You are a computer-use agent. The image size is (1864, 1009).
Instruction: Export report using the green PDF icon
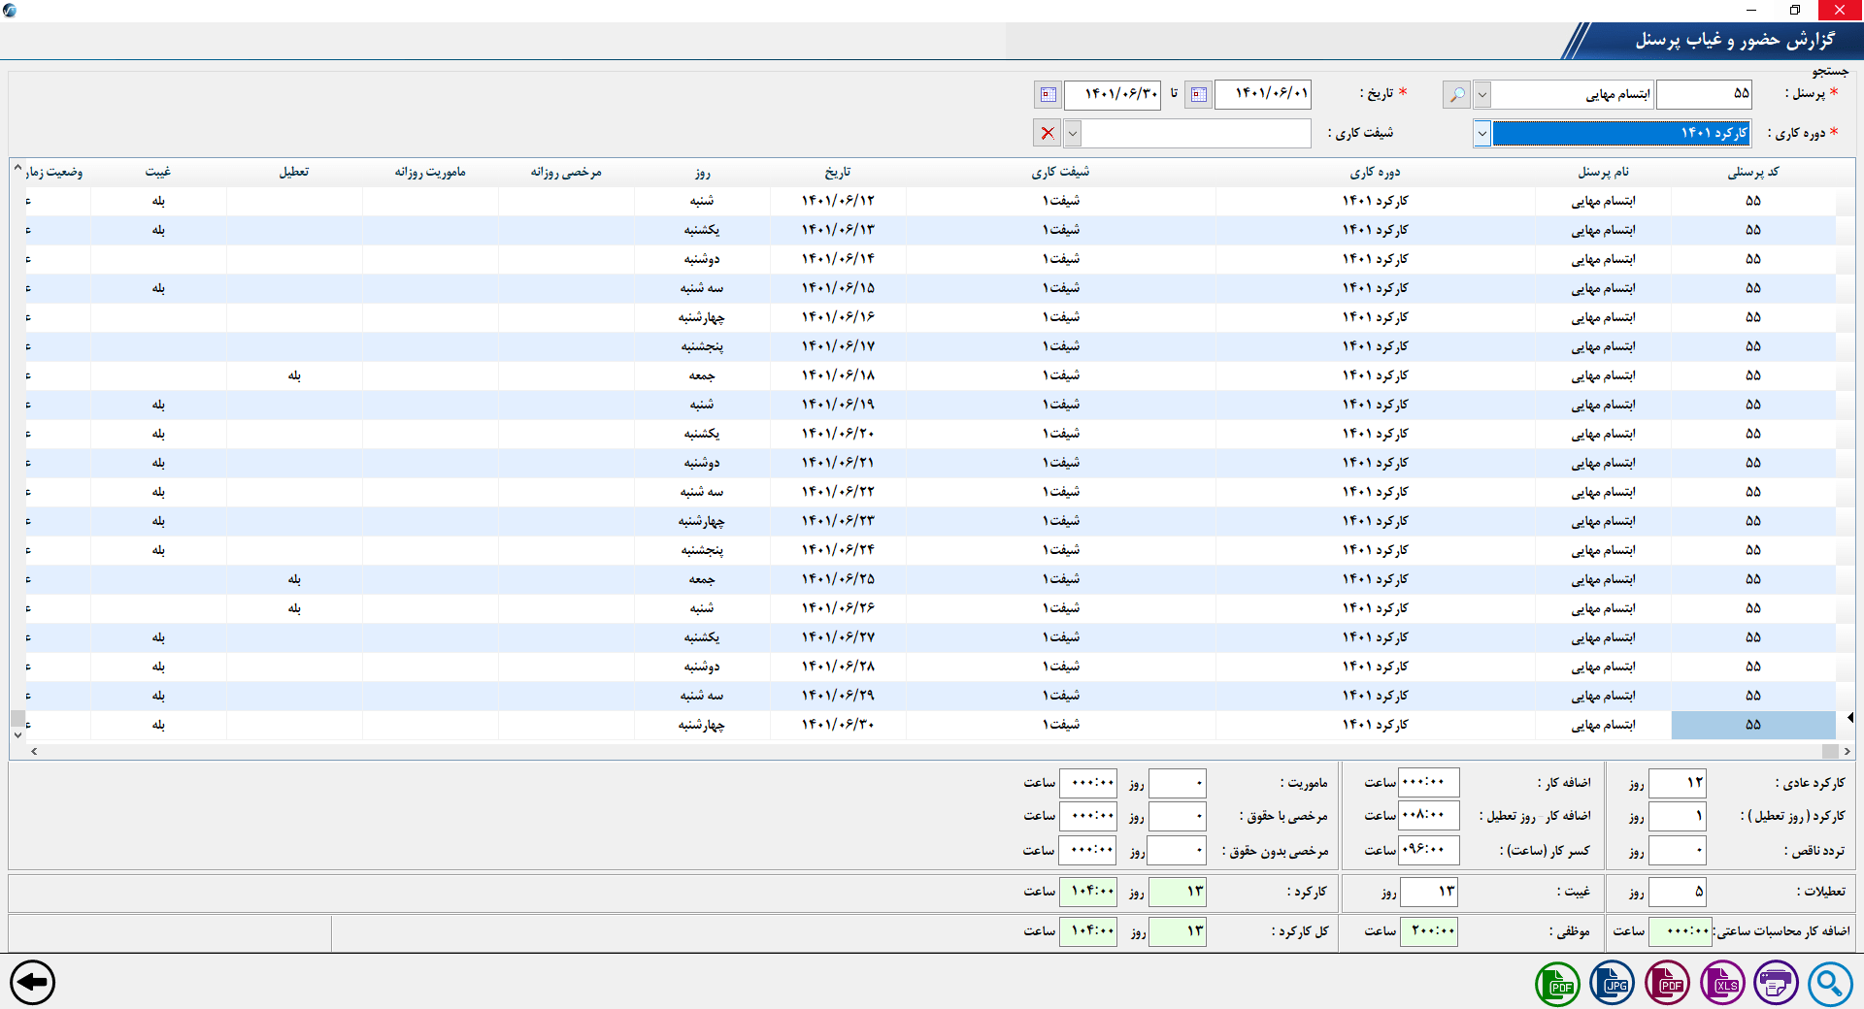pos(1558,984)
